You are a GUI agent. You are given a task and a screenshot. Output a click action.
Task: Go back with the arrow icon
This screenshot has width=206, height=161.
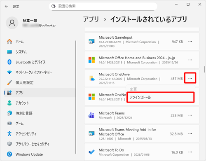(x=6, y=7)
